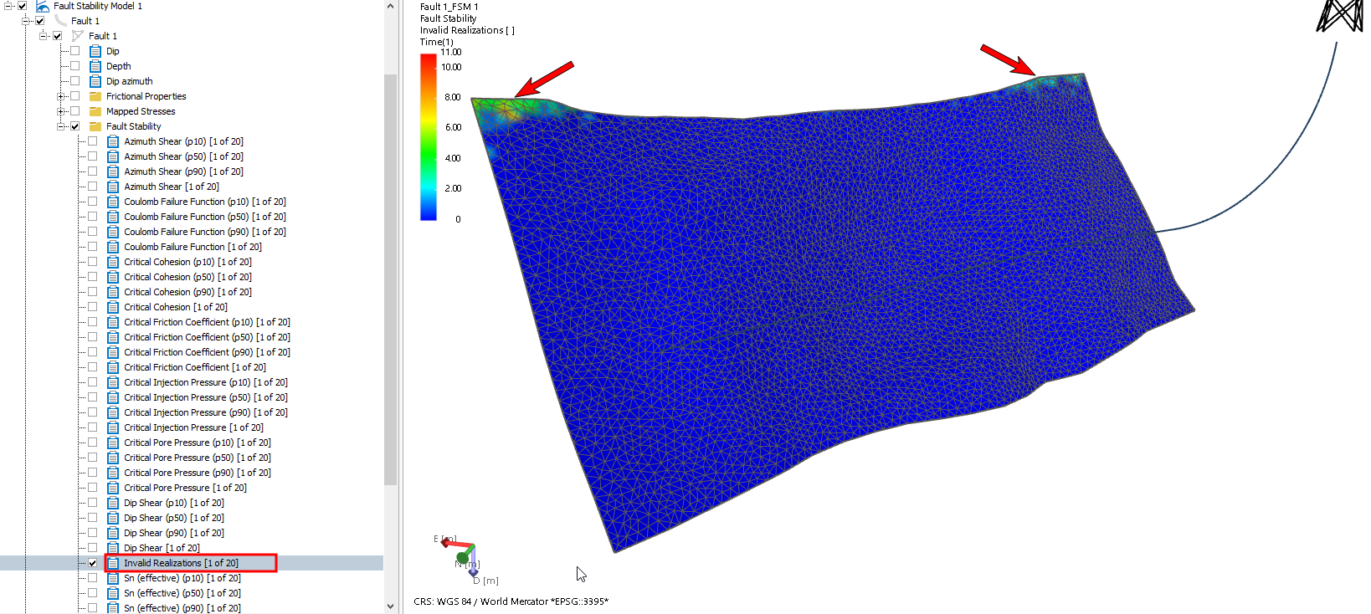Click the orientation axis gizmo in viewport
1371x614 pixels.
tap(463, 555)
